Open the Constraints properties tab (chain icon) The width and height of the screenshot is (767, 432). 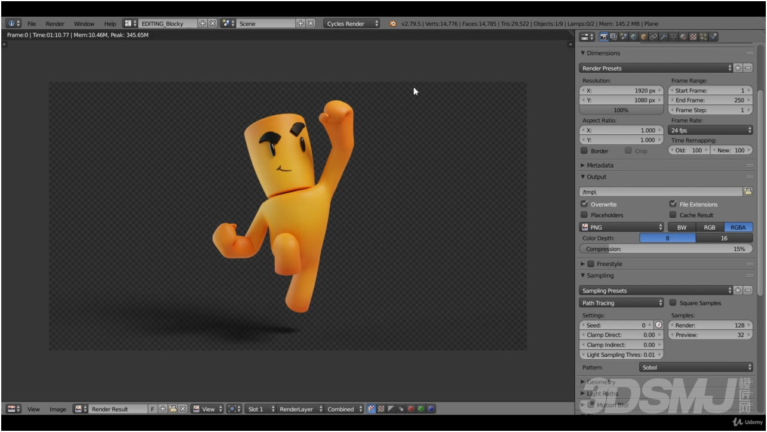654,37
